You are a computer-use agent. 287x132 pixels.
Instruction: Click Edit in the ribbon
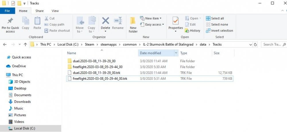pos(190,25)
